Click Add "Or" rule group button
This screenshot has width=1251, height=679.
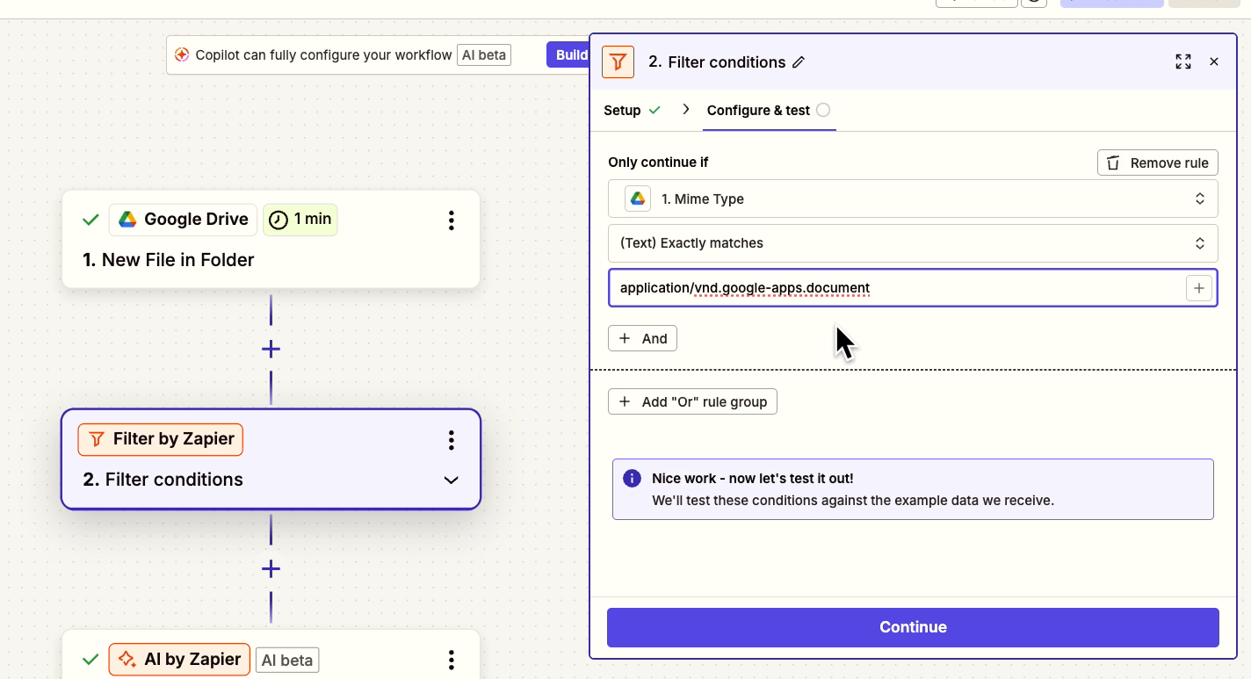692,402
